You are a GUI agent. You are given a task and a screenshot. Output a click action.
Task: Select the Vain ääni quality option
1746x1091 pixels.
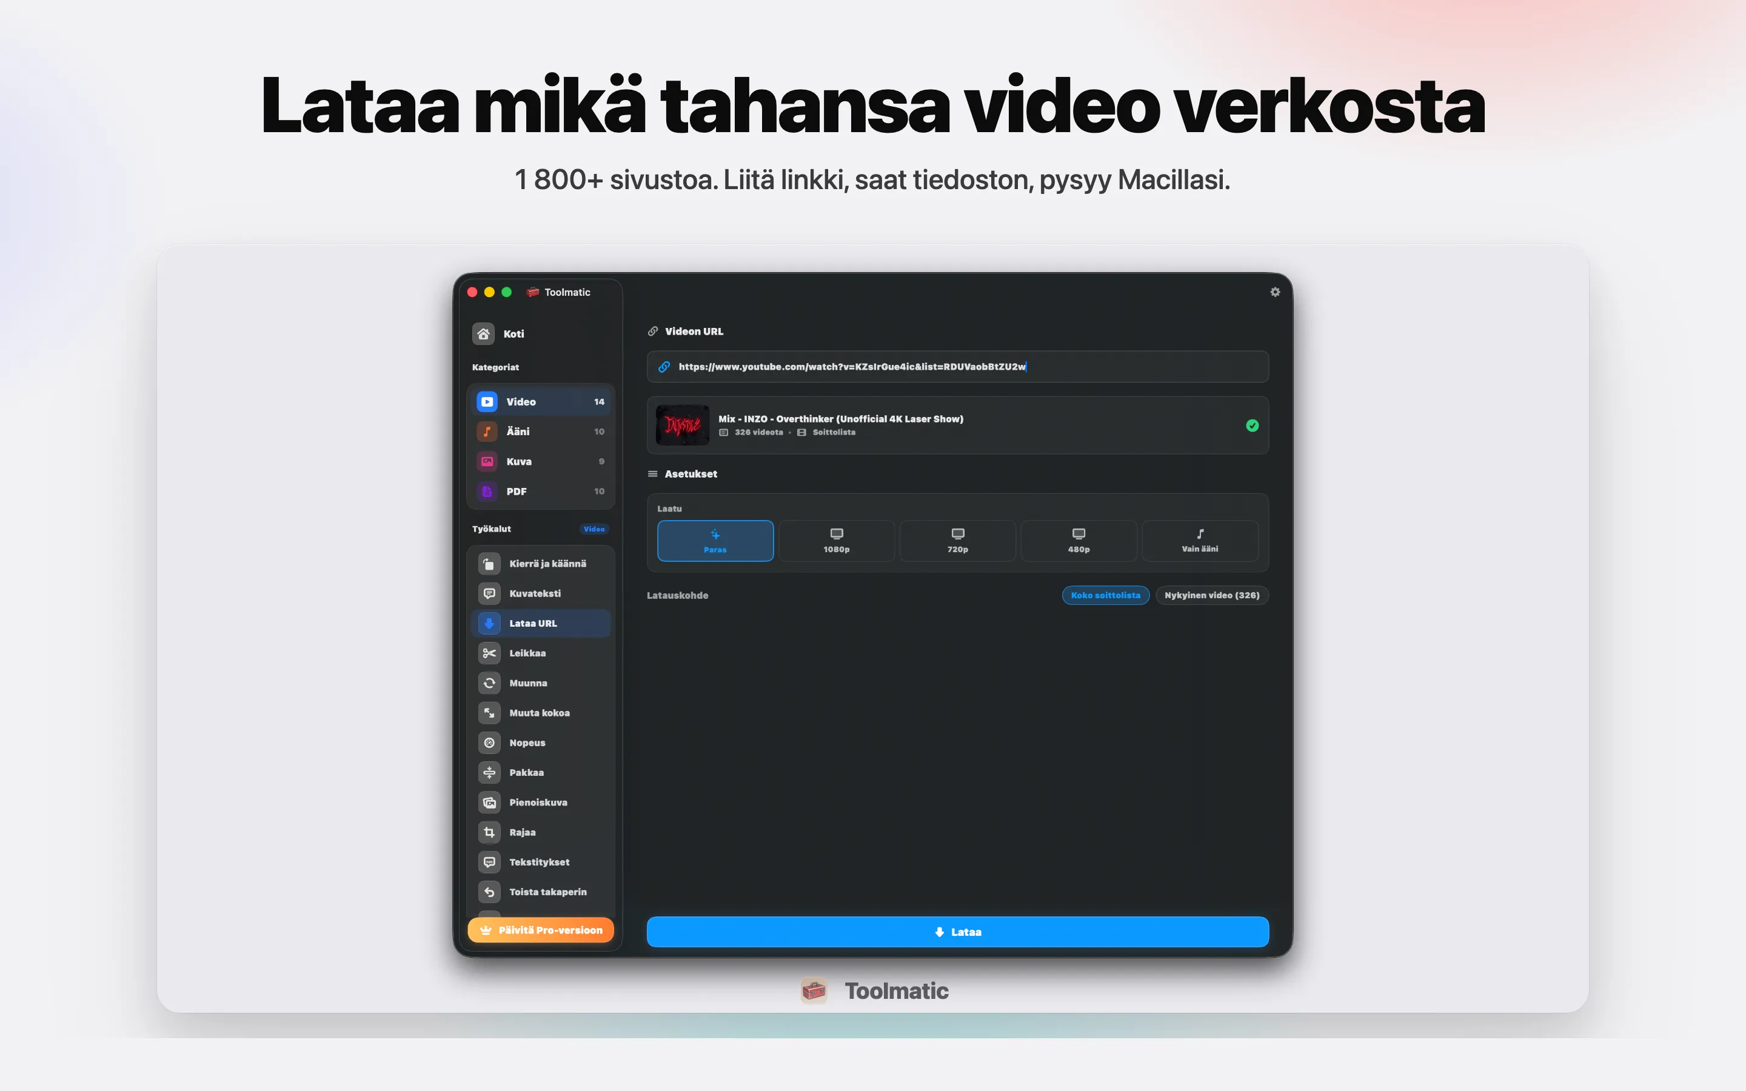tap(1199, 541)
